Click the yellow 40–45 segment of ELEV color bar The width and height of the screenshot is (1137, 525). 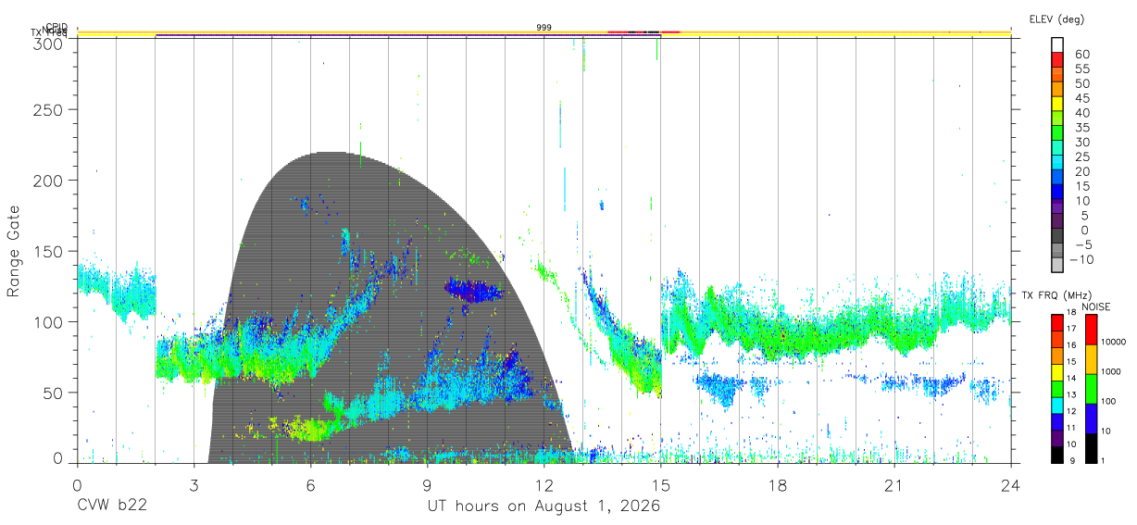click(x=1058, y=105)
